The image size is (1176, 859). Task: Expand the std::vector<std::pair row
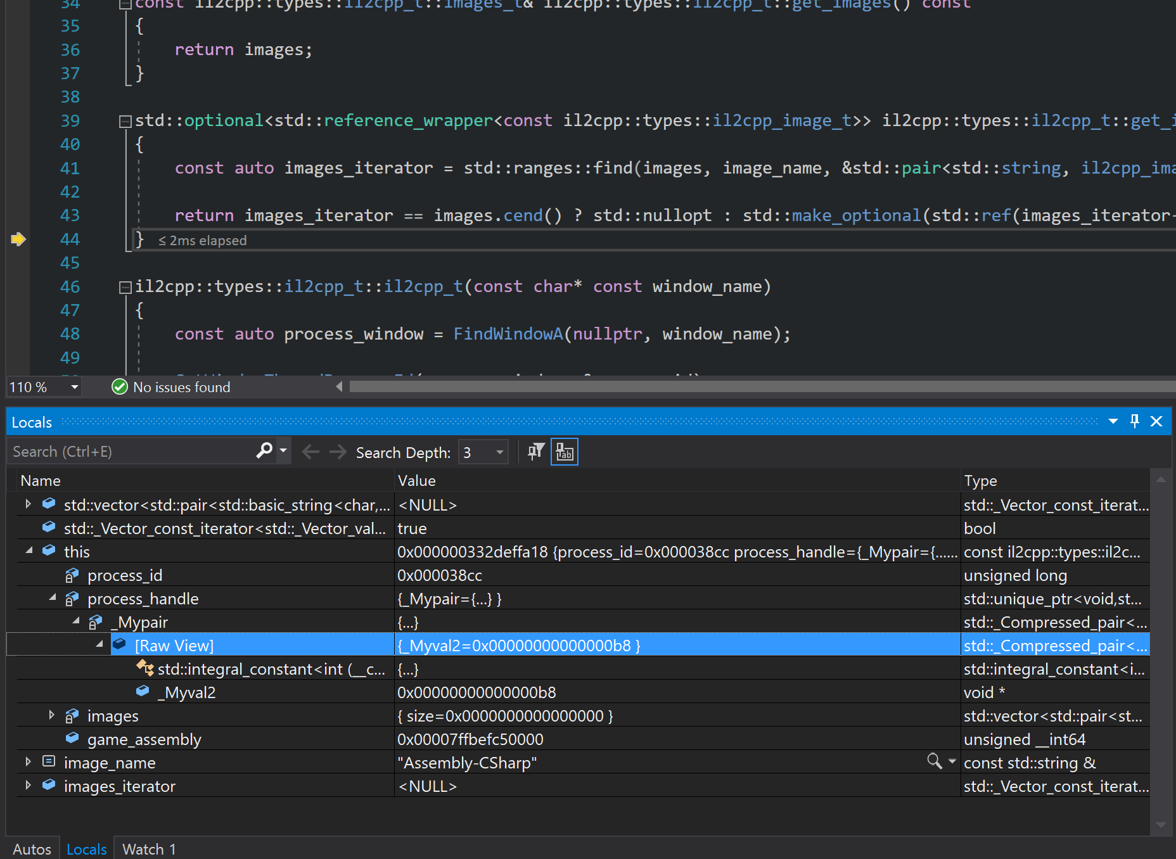pyautogui.click(x=28, y=504)
